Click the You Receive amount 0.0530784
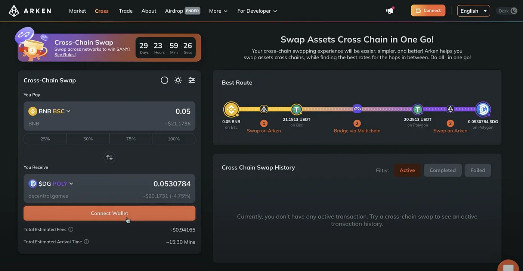The height and width of the screenshot is (271, 523). click(172, 184)
